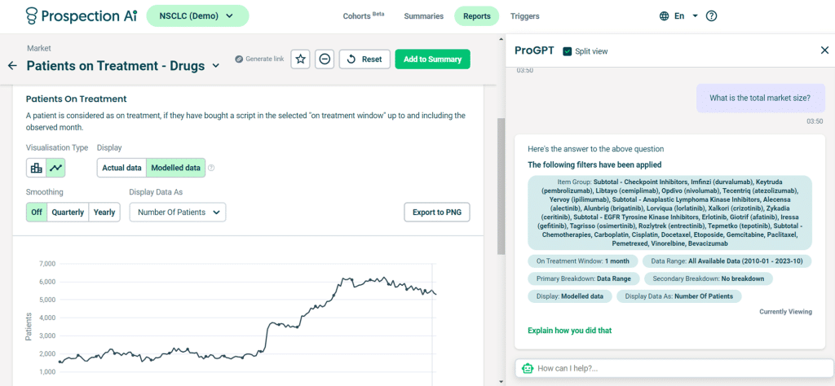Screen dimensions: 835x386
Task: Click Add to Summary button
Action: coord(432,59)
